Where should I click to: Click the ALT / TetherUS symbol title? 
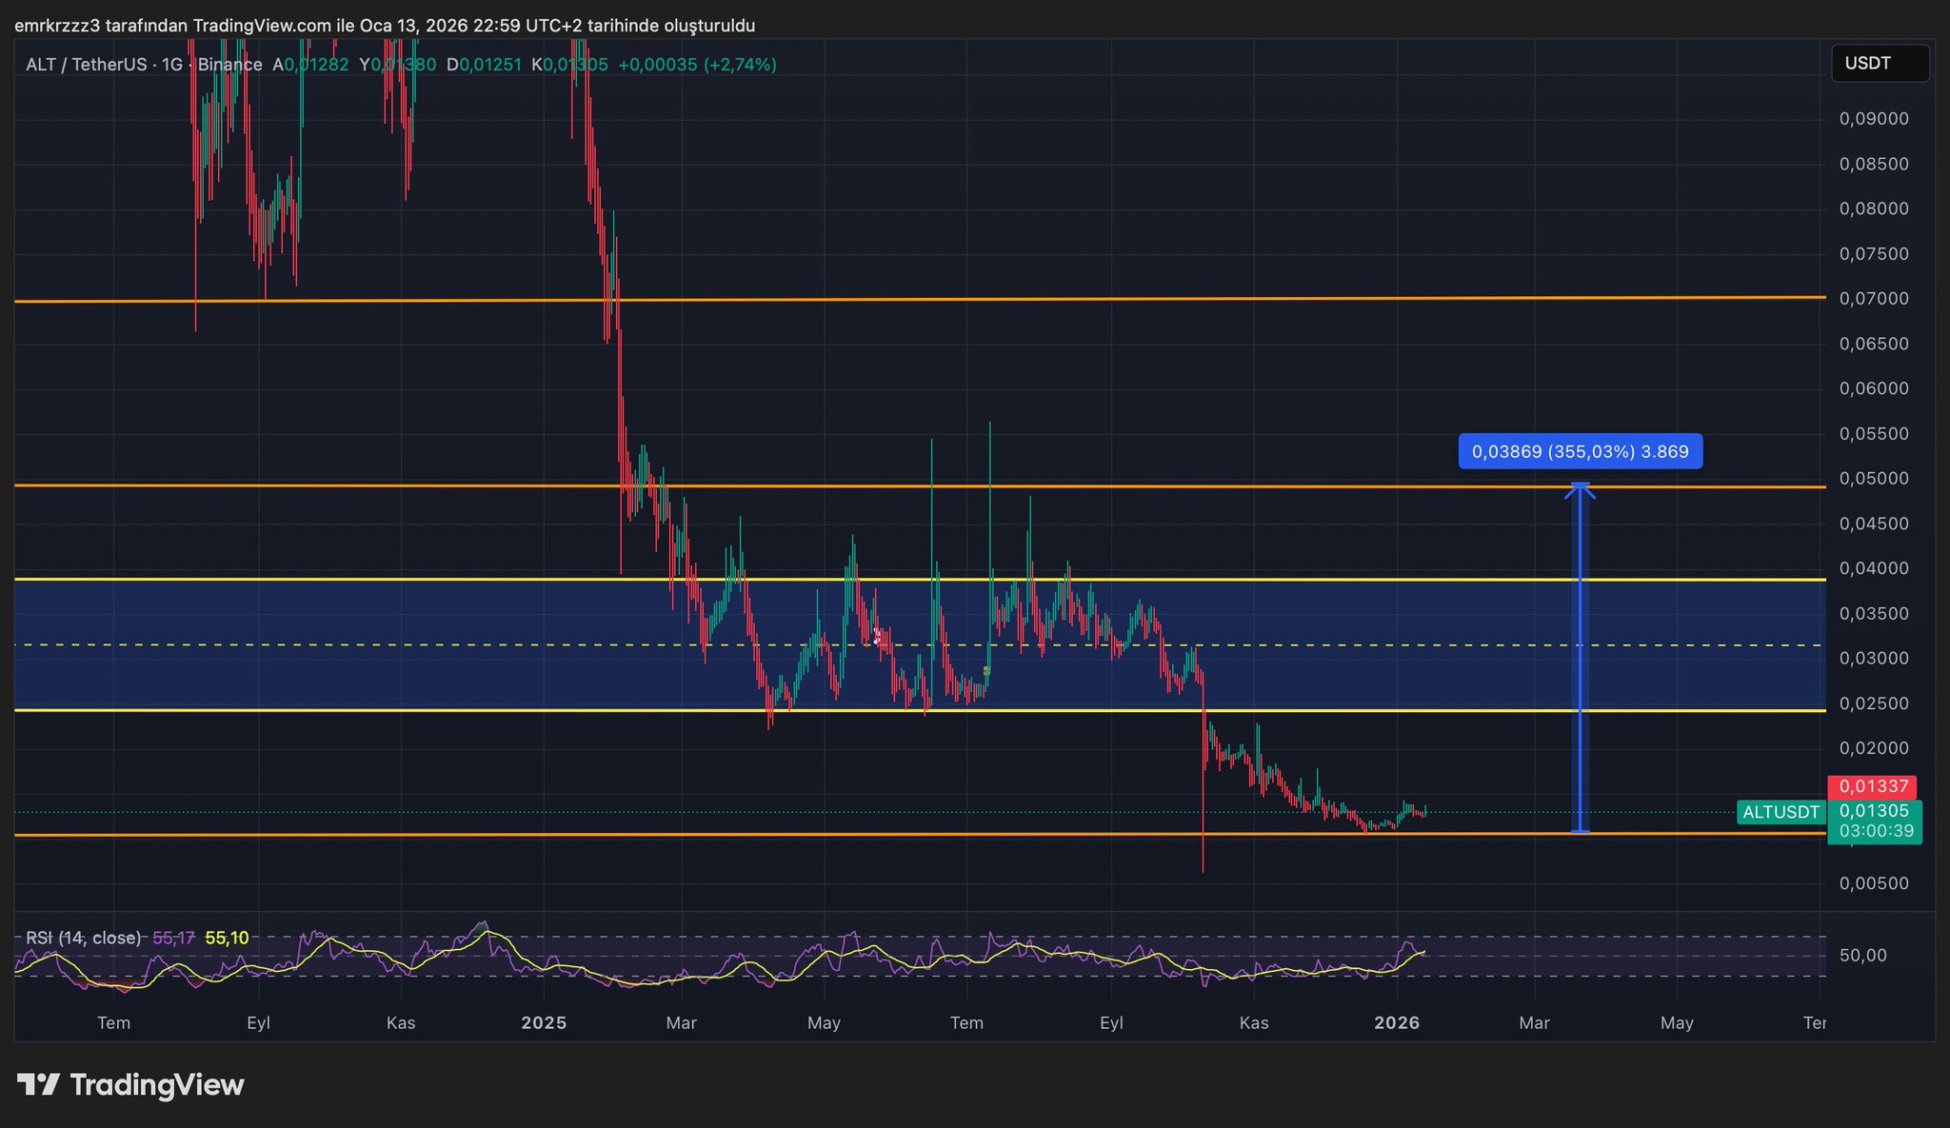(x=87, y=65)
